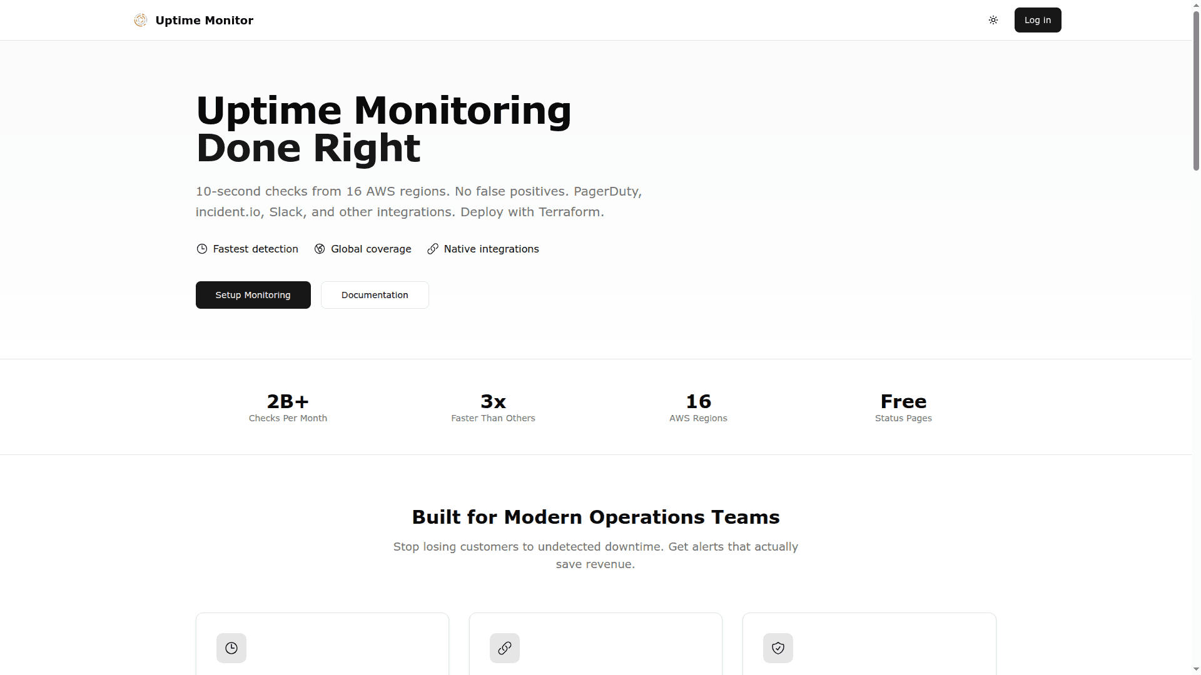
Task: Toggle the light/dark theme sun icon
Action: 993,20
